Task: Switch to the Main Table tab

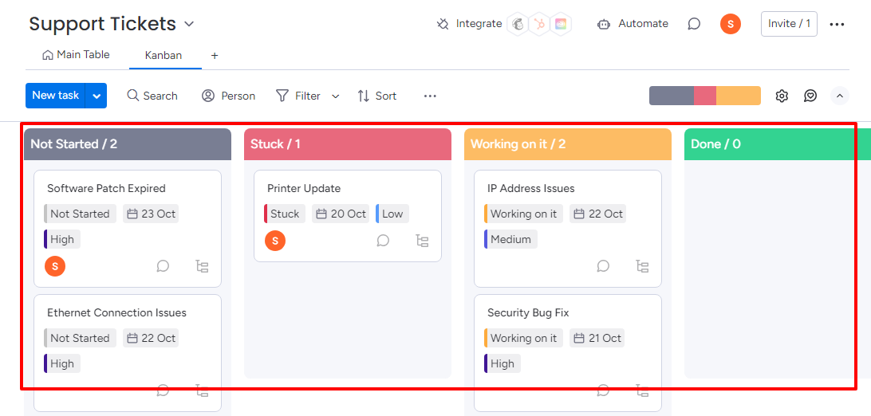Action: [76, 55]
